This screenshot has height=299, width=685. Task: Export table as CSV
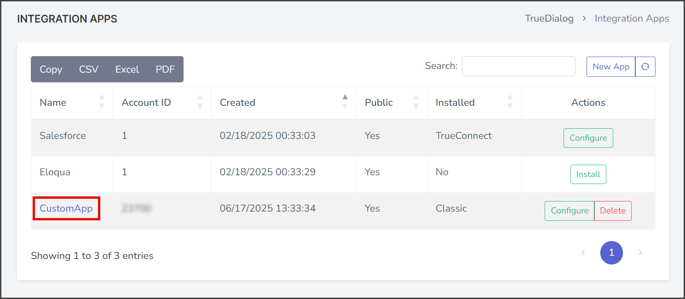[89, 69]
